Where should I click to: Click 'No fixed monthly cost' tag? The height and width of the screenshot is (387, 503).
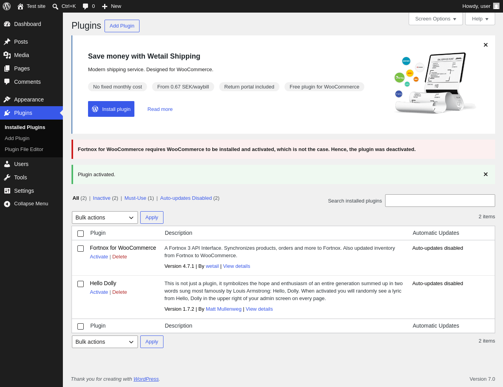[x=117, y=87]
